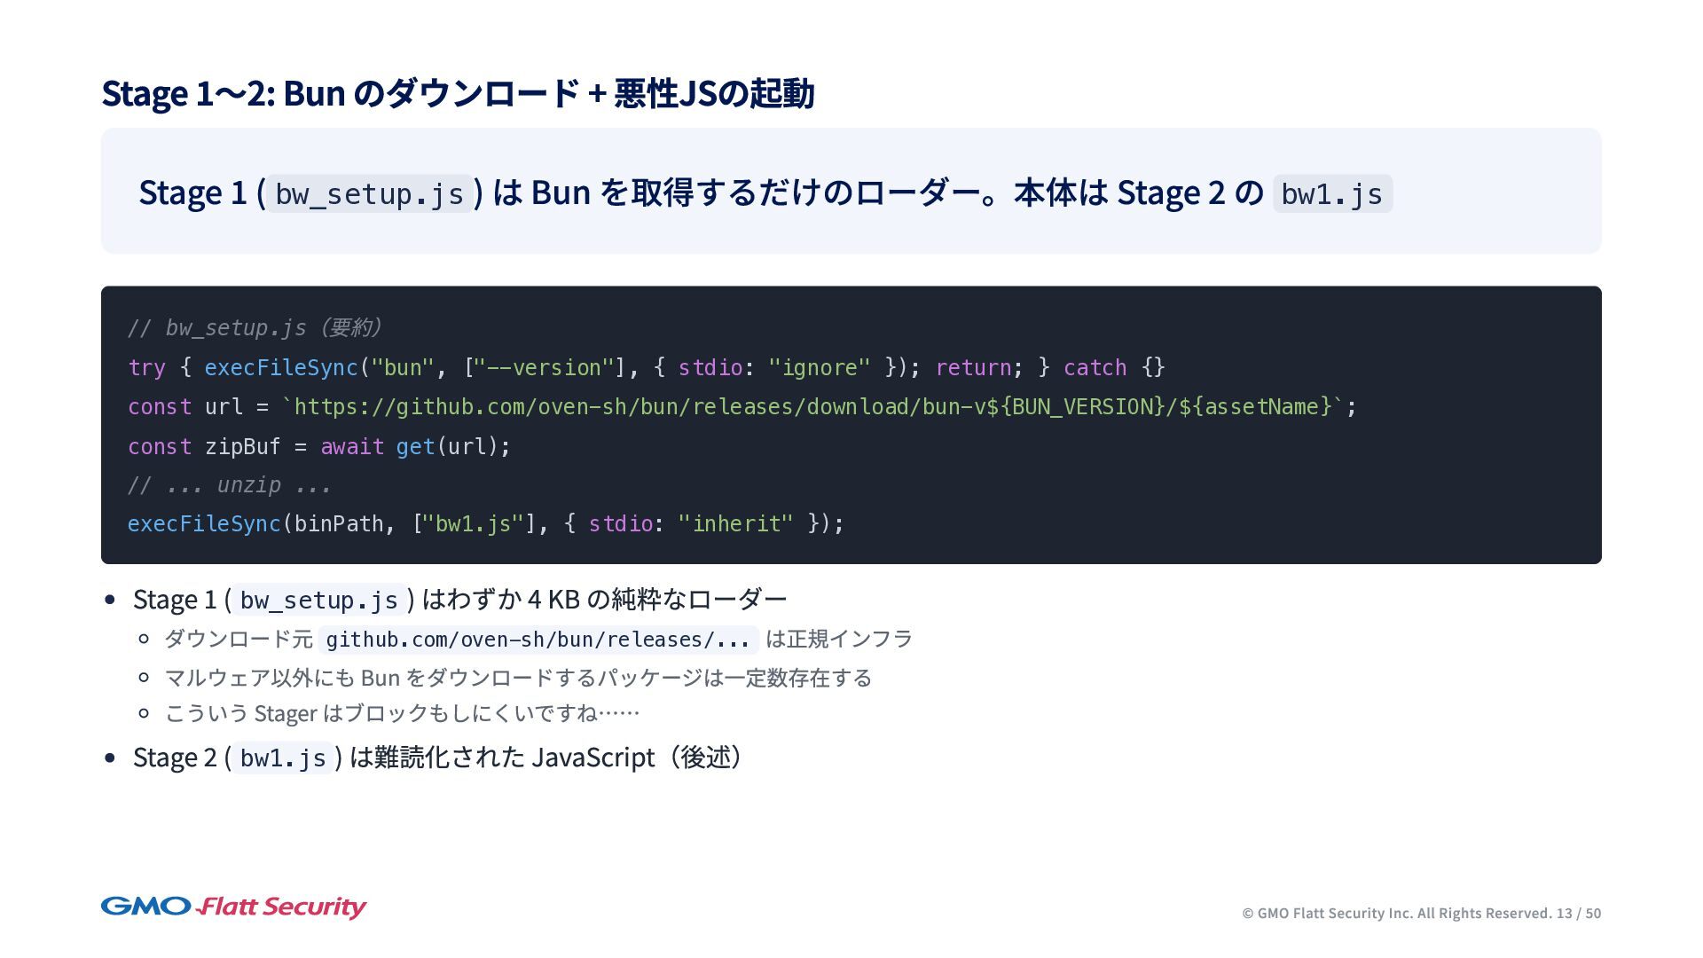1703x958 pixels.
Task: Click the bw1.js code tag in summary box
Action: [1331, 194]
